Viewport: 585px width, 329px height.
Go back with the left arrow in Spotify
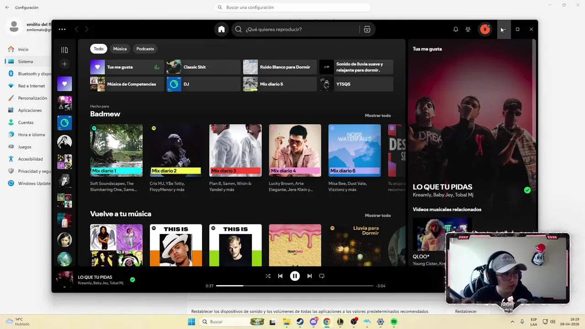pos(76,29)
